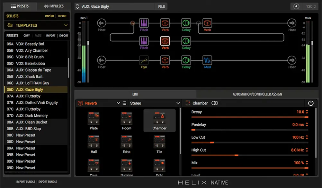The width and height of the screenshot is (322, 188).
Task: Adjust the Mix value stepper
Action: [x=307, y=163]
